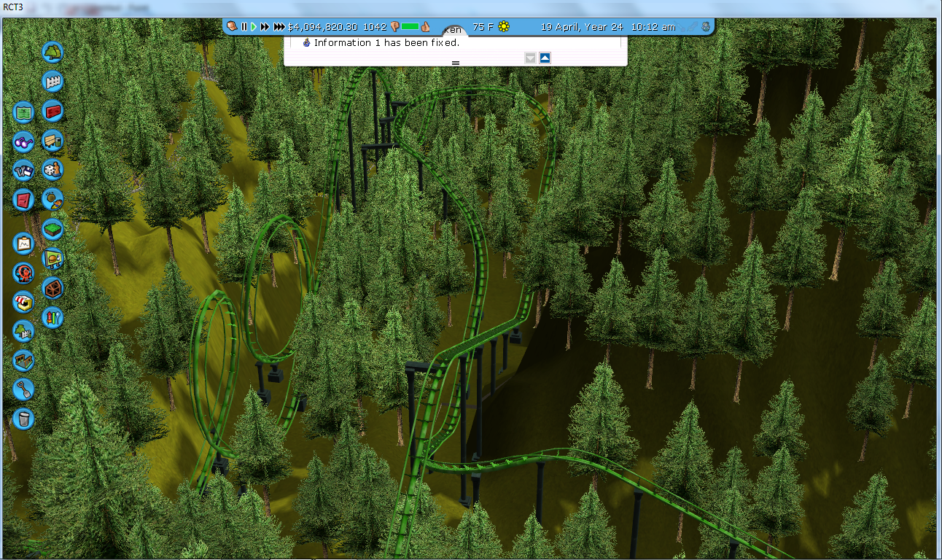942x560 pixels.
Task: Open the shops and stalls icon
Action: click(23, 302)
